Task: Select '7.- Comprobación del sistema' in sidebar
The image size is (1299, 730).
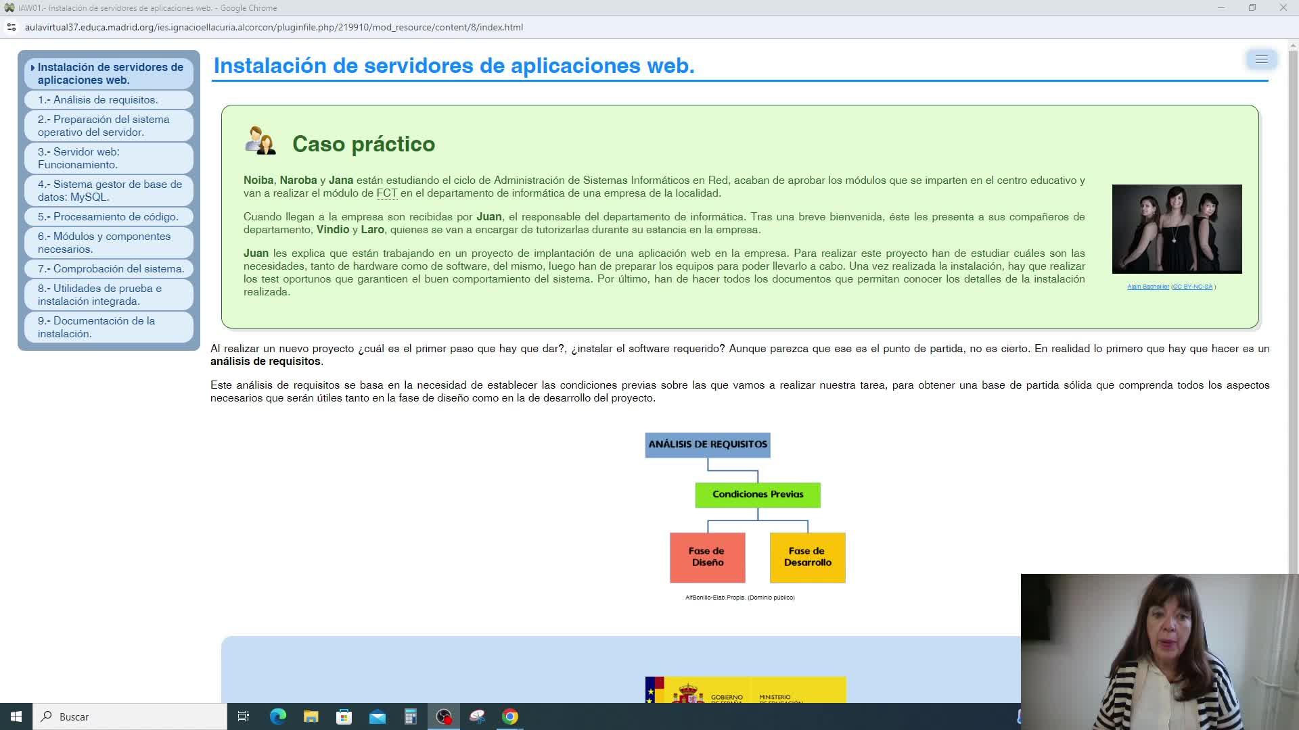Action: pos(111,269)
